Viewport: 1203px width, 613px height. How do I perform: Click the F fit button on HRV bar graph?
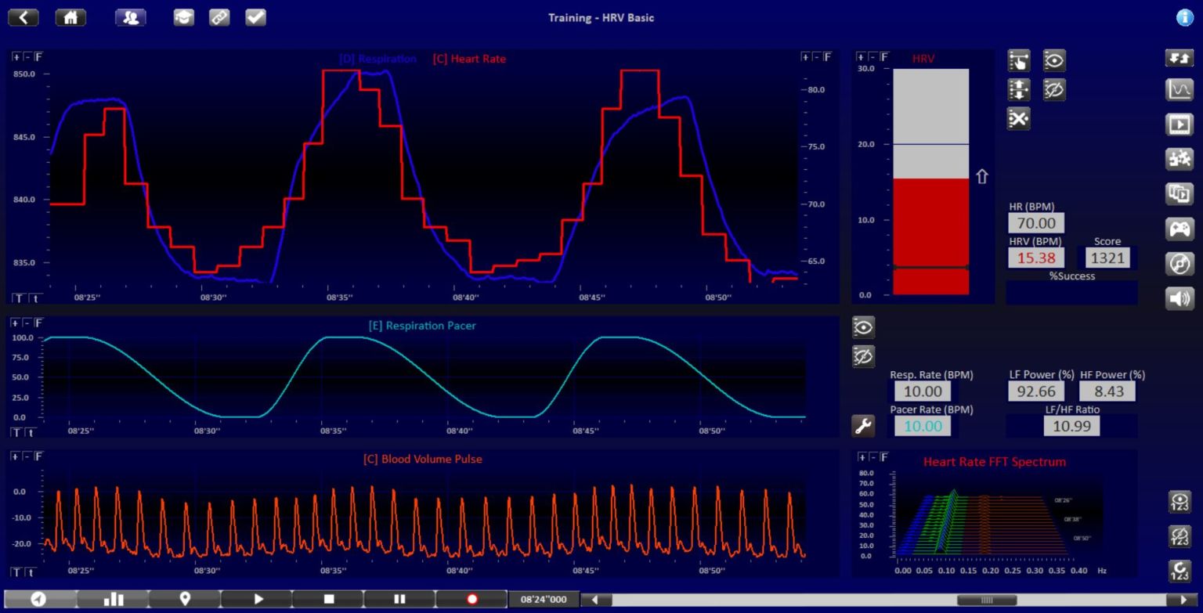pyautogui.click(x=884, y=57)
